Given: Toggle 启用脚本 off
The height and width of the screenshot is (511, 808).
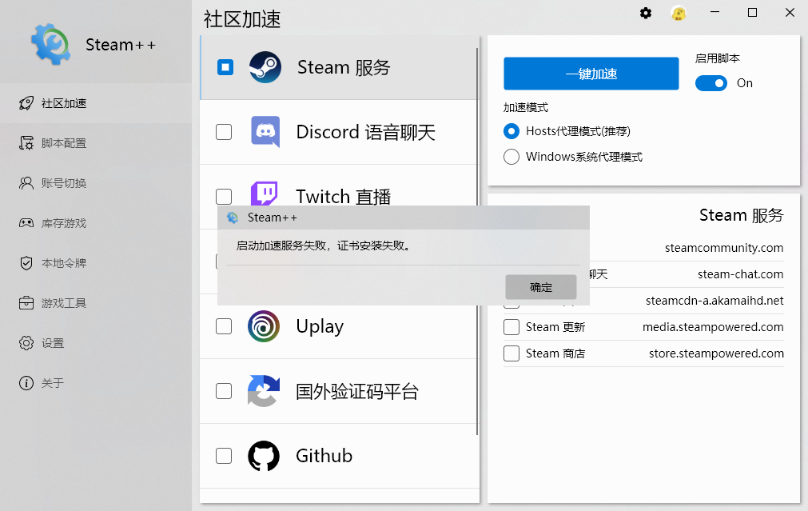Looking at the screenshot, I should (710, 83).
